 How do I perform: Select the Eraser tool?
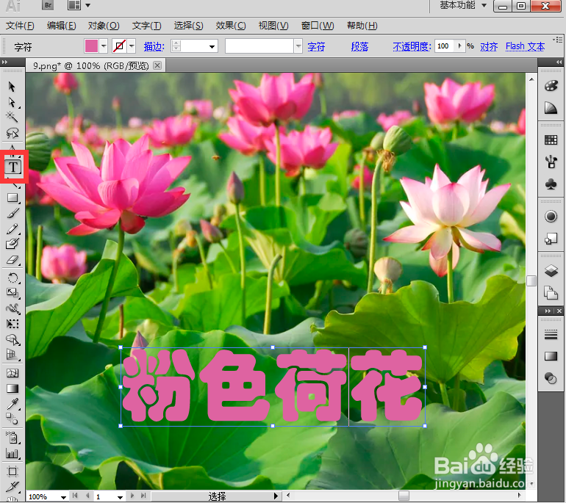(12, 259)
